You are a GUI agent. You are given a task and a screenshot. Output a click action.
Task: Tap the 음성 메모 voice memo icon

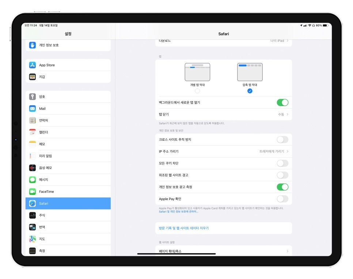coord(33,168)
